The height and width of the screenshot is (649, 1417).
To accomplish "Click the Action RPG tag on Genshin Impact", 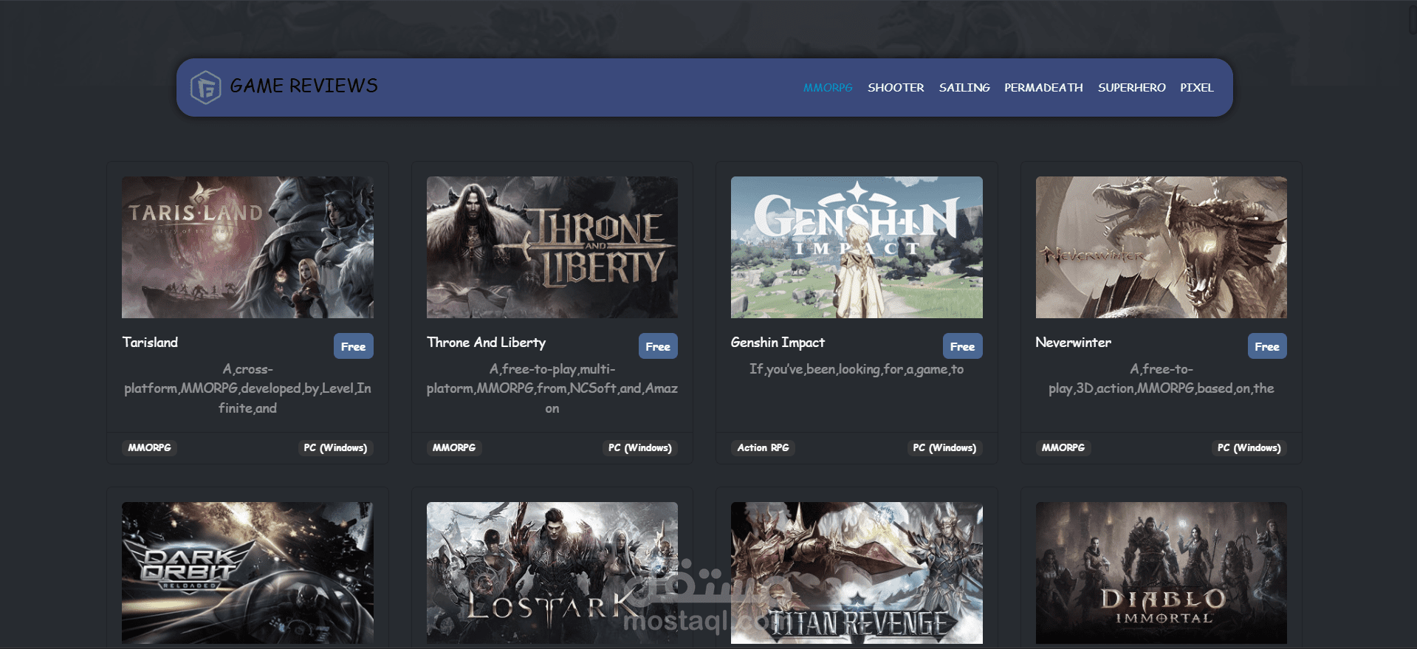I will (x=764, y=447).
